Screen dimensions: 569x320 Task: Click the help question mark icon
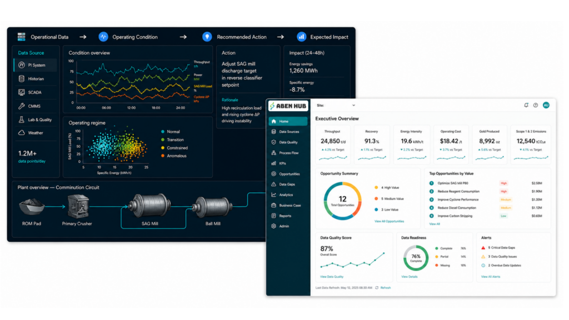(x=536, y=105)
